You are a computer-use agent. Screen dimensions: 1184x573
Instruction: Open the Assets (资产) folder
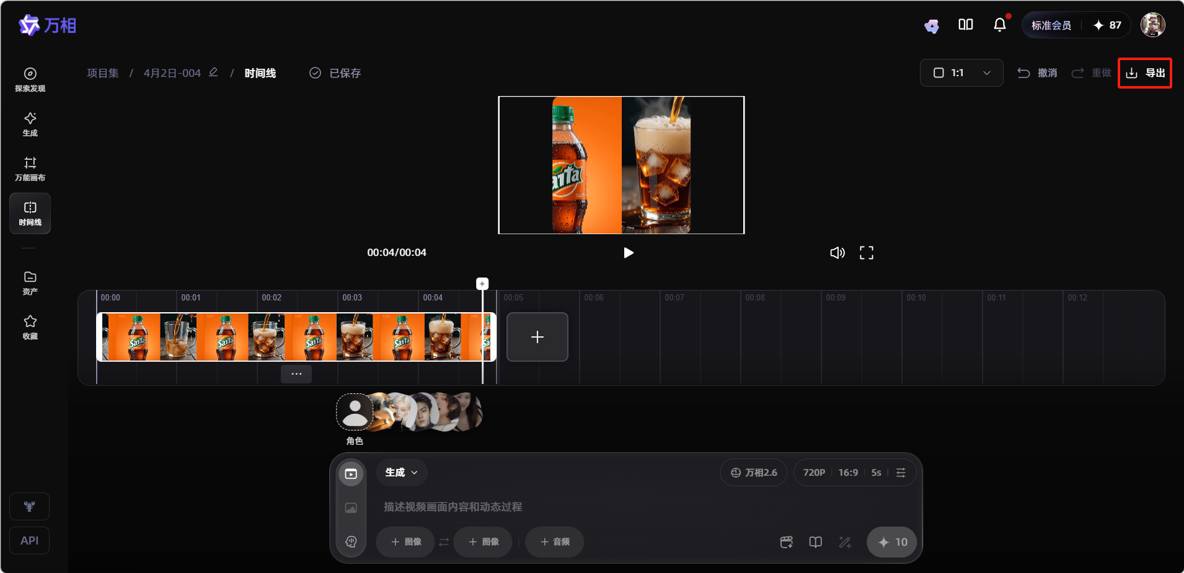(30, 282)
